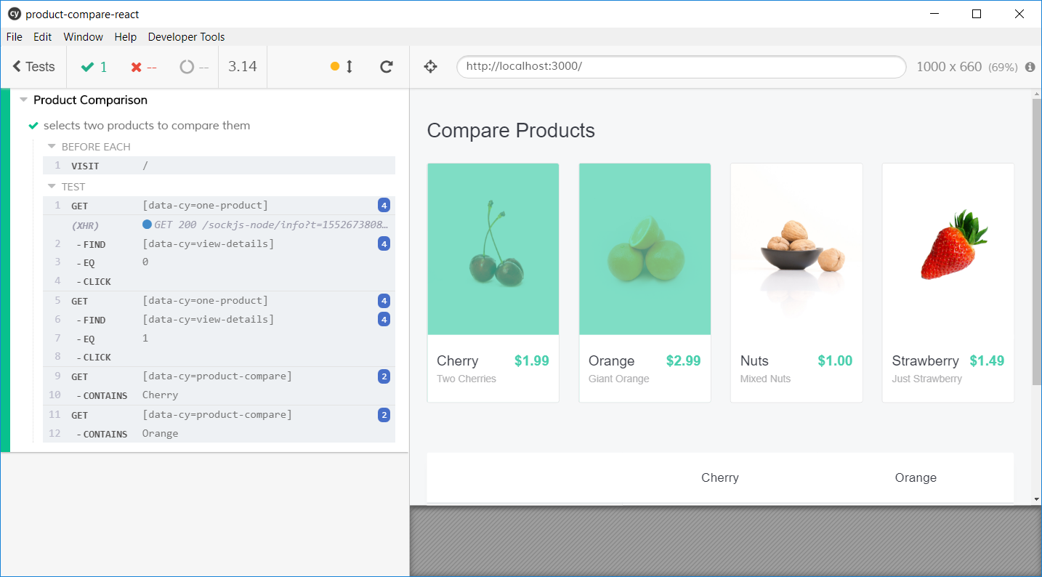Go back to Tests list
Screen dimensions: 1042x577
click(33, 67)
